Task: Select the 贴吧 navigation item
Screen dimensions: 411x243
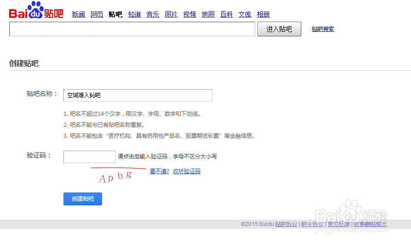Action: [x=115, y=14]
